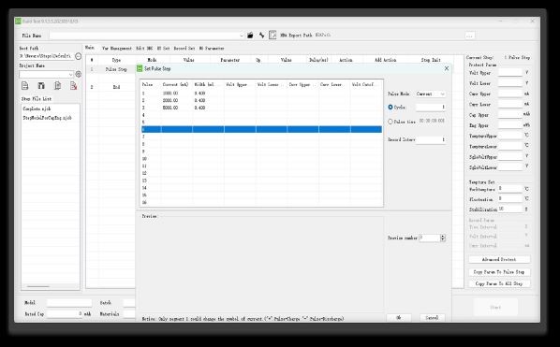Click the open folder icon beside File Name

pyautogui.click(x=250, y=35)
